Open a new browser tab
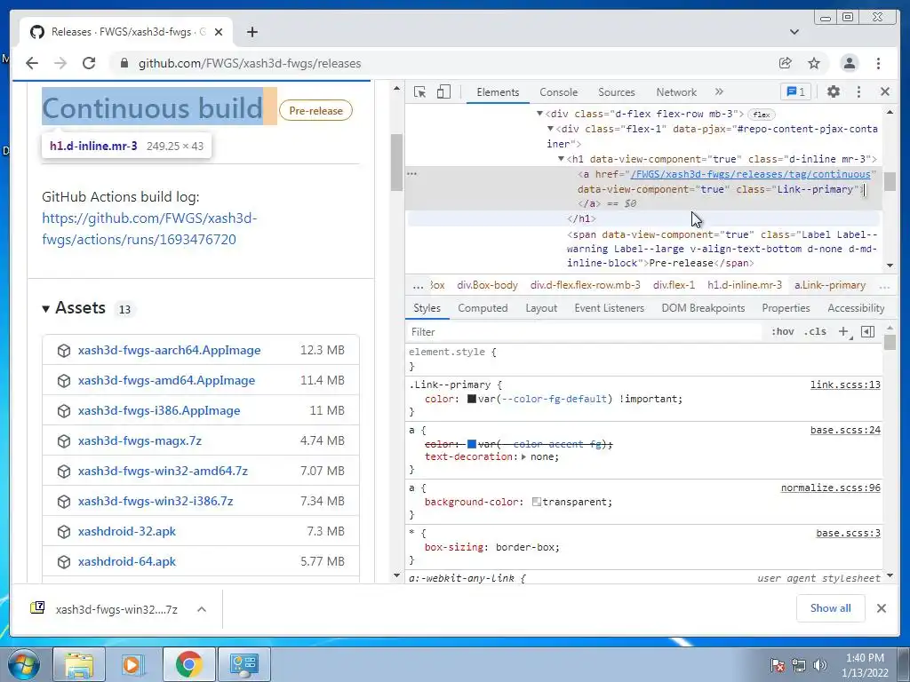 click(251, 32)
